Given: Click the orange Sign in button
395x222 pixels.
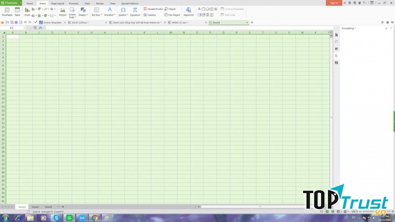Looking at the screenshot, I should point(334,3).
